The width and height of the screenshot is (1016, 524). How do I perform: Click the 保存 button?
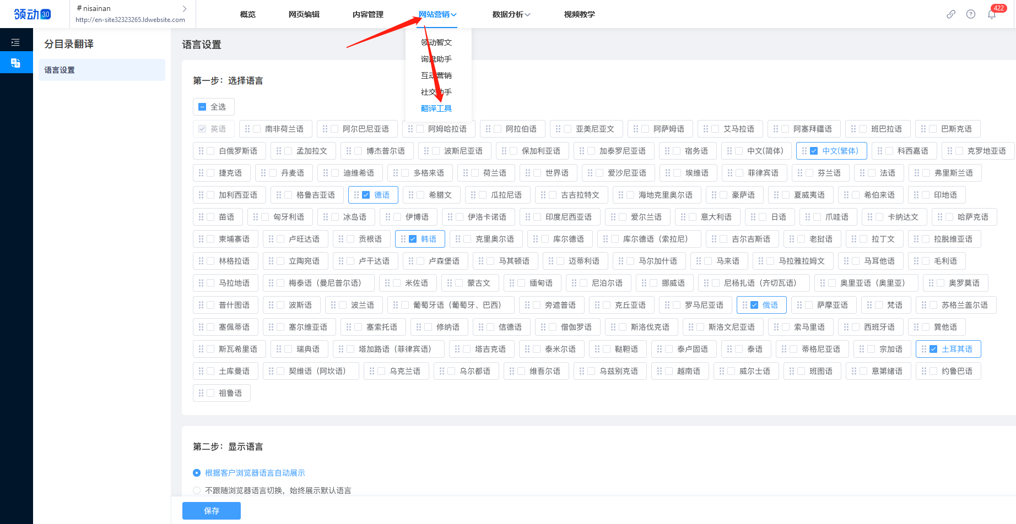[211, 511]
